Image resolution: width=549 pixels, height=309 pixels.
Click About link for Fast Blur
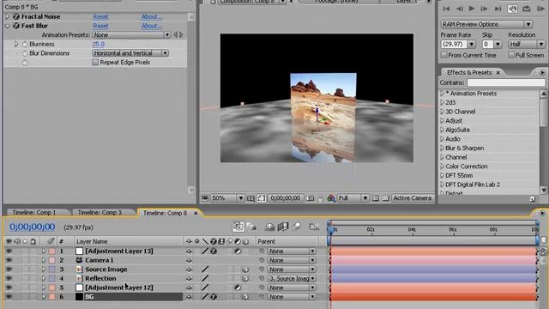(x=152, y=26)
